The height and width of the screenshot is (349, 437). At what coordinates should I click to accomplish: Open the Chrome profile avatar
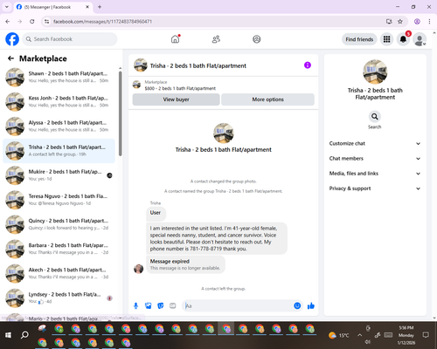coord(417,21)
